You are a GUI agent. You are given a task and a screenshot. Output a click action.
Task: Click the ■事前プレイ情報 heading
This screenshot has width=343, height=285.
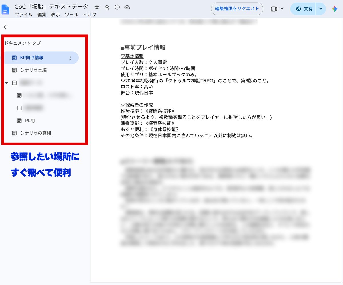click(143, 48)
